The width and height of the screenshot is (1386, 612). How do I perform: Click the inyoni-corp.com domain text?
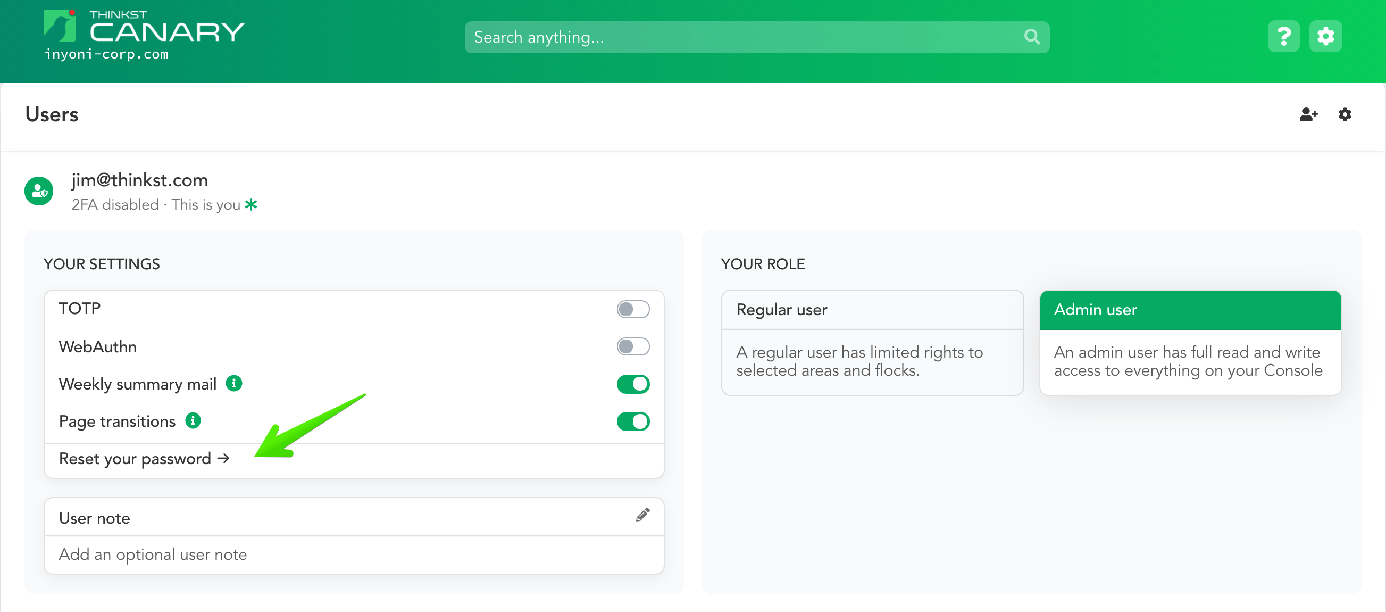pos(106,54)
